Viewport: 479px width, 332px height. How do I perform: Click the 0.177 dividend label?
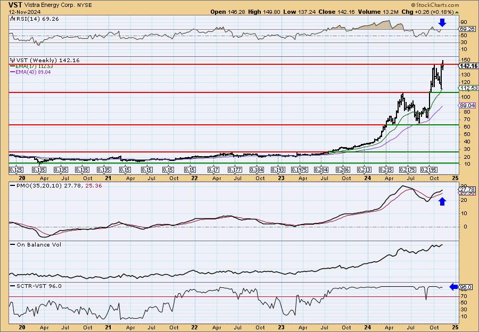(235, 169)
